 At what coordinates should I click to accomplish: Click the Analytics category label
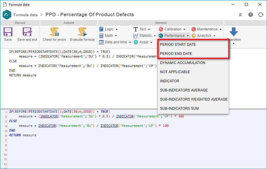[x=204, y=36]
